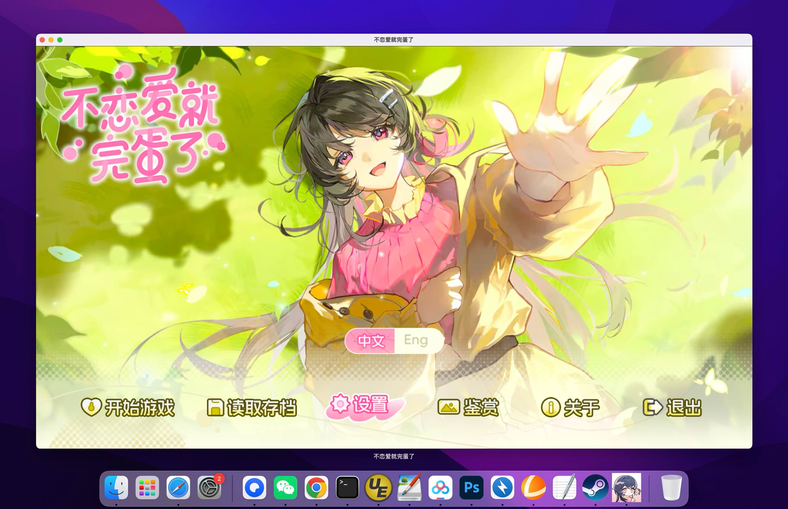Start a new game with 开始游戏
Screen dimensions: 788x509
pos(128,407)
